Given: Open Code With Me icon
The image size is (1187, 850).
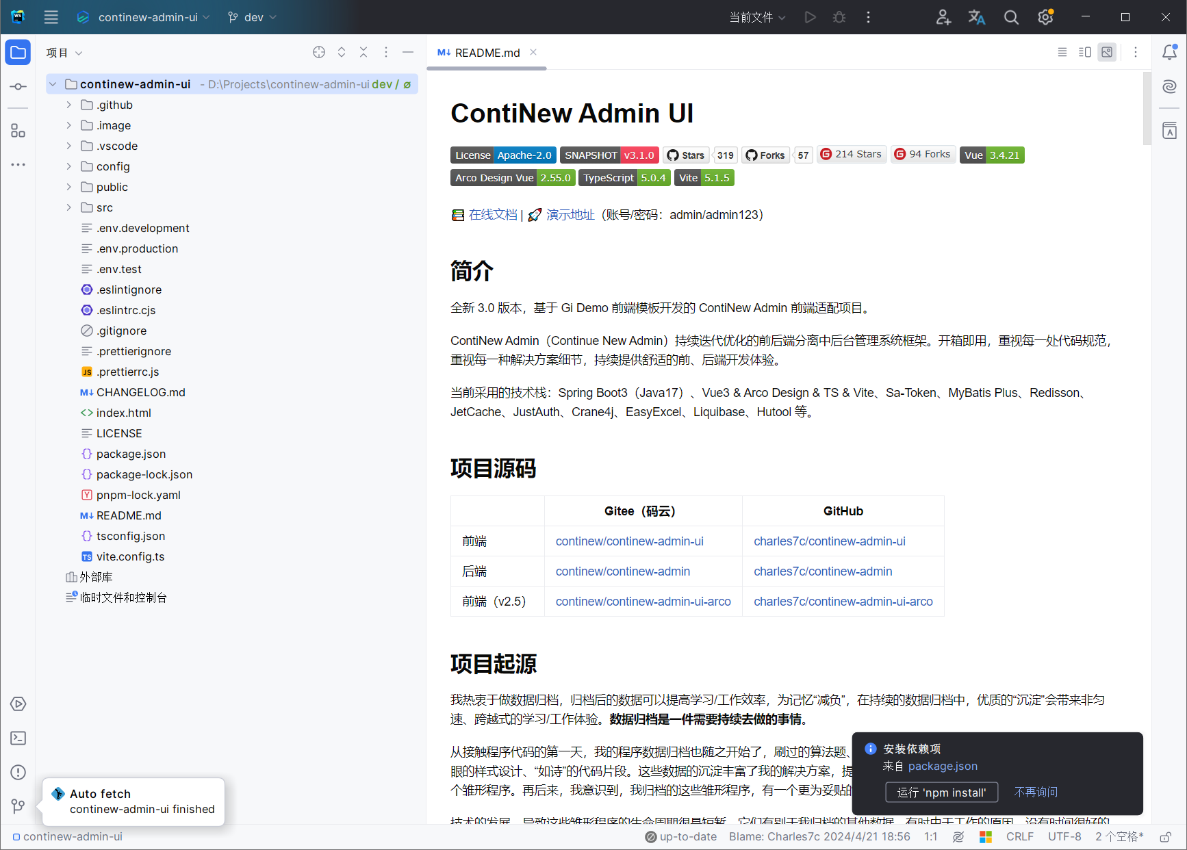Looking at the screenshot, I should tap(943, 17).
